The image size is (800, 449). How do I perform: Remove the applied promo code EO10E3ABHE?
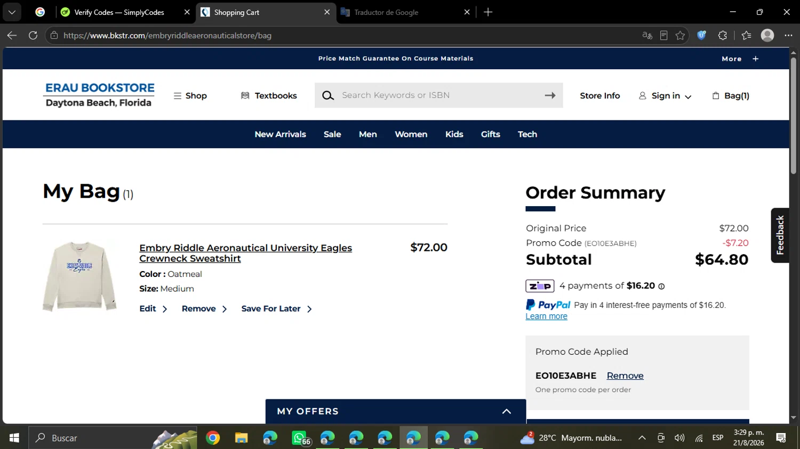point(625,375)
